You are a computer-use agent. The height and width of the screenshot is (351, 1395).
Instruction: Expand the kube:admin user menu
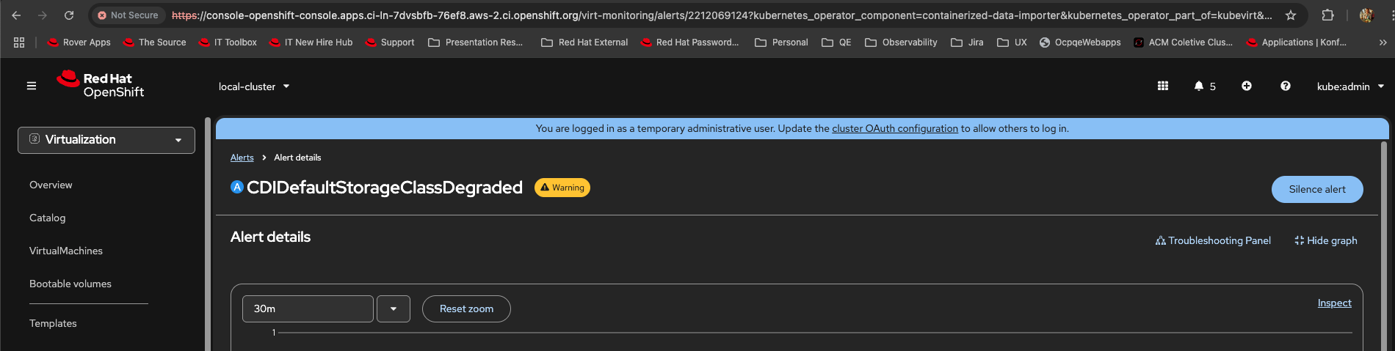[x=1350, y=86]
